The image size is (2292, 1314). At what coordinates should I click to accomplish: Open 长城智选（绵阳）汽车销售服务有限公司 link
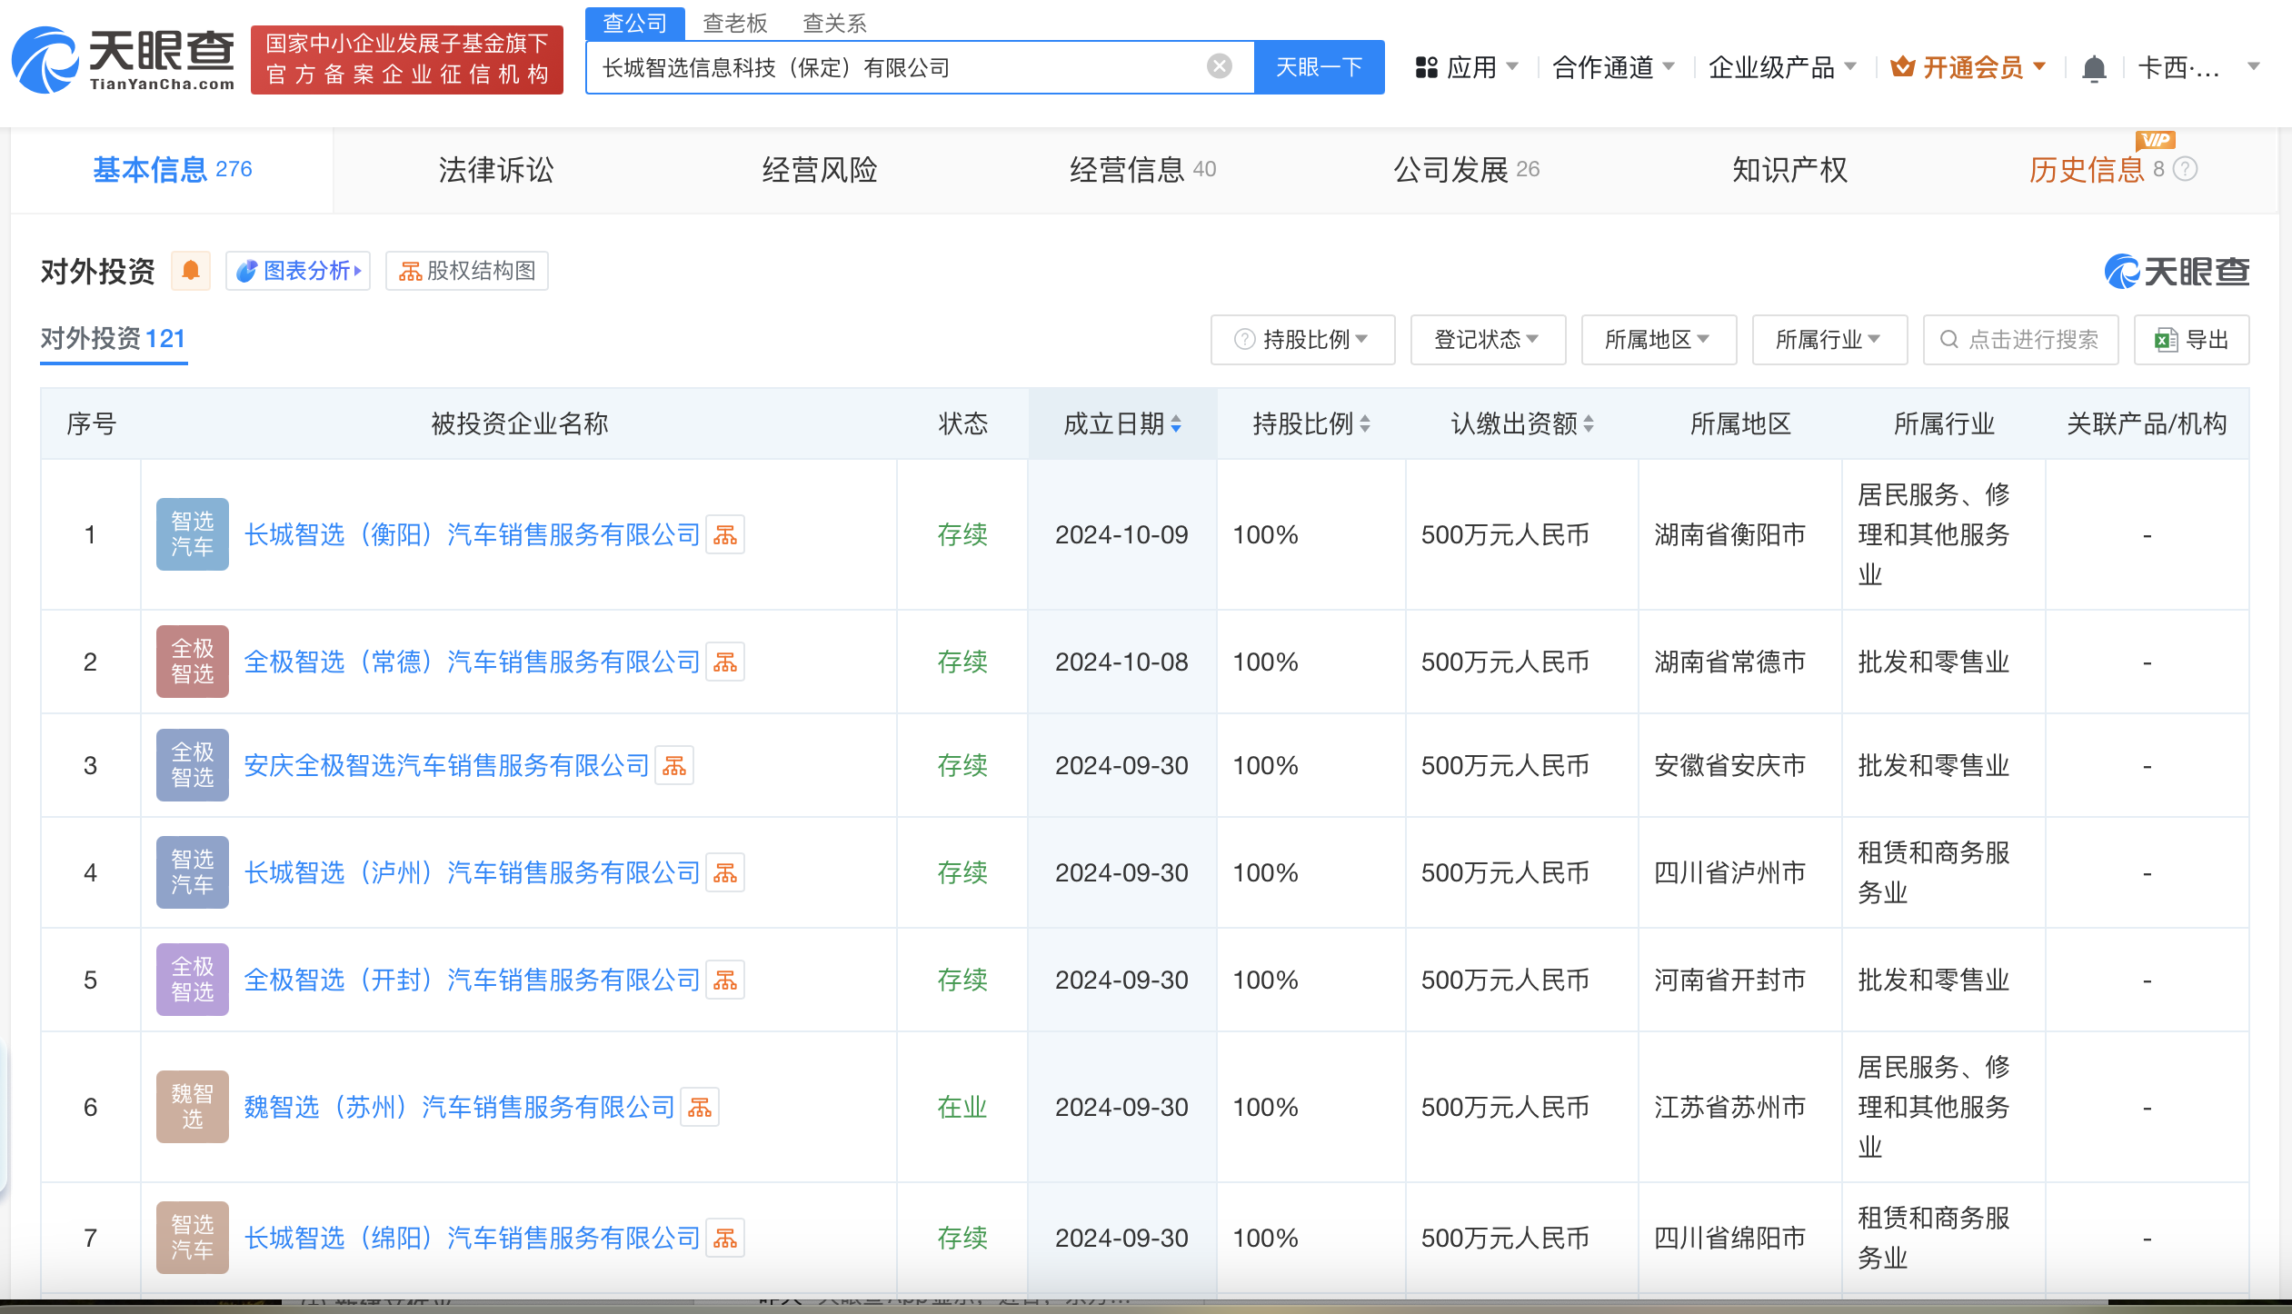472,1238
